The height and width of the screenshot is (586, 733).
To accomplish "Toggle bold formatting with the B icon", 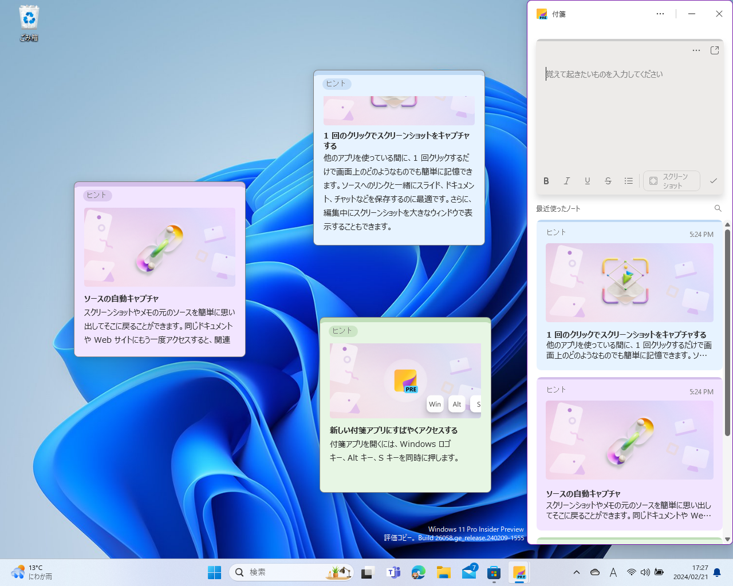I will pyautogui.click(x=546, y=181).
